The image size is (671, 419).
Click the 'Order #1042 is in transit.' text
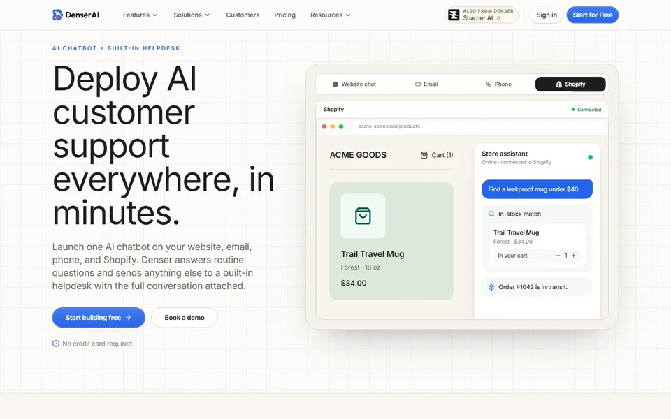click(x=533, y=287)
